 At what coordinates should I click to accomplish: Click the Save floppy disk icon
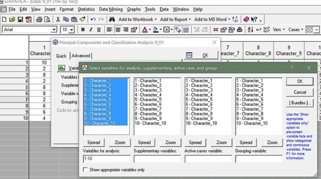click(20, 19)
